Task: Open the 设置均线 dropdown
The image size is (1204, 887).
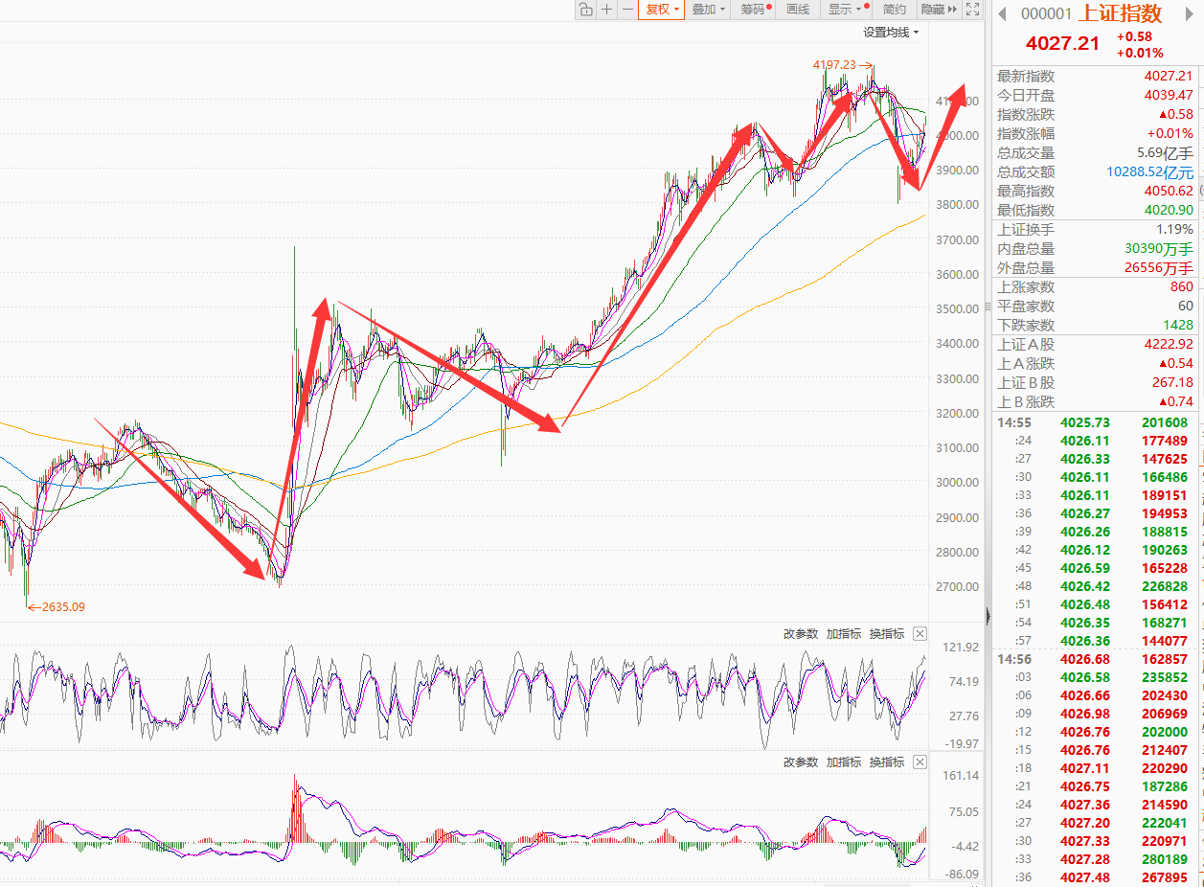Action: point(891,33)
